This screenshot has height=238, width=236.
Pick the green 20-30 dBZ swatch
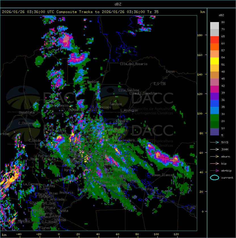coord(214,118)
